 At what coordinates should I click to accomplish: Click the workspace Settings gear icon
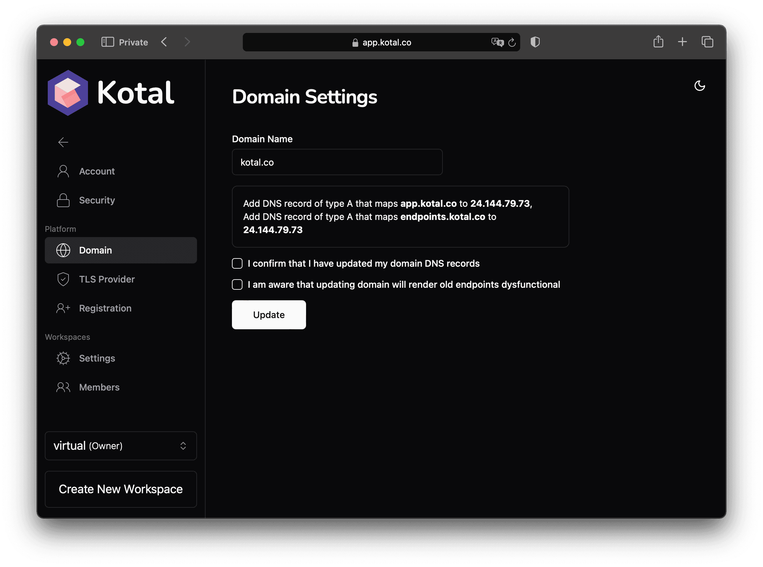click(63, 358)
